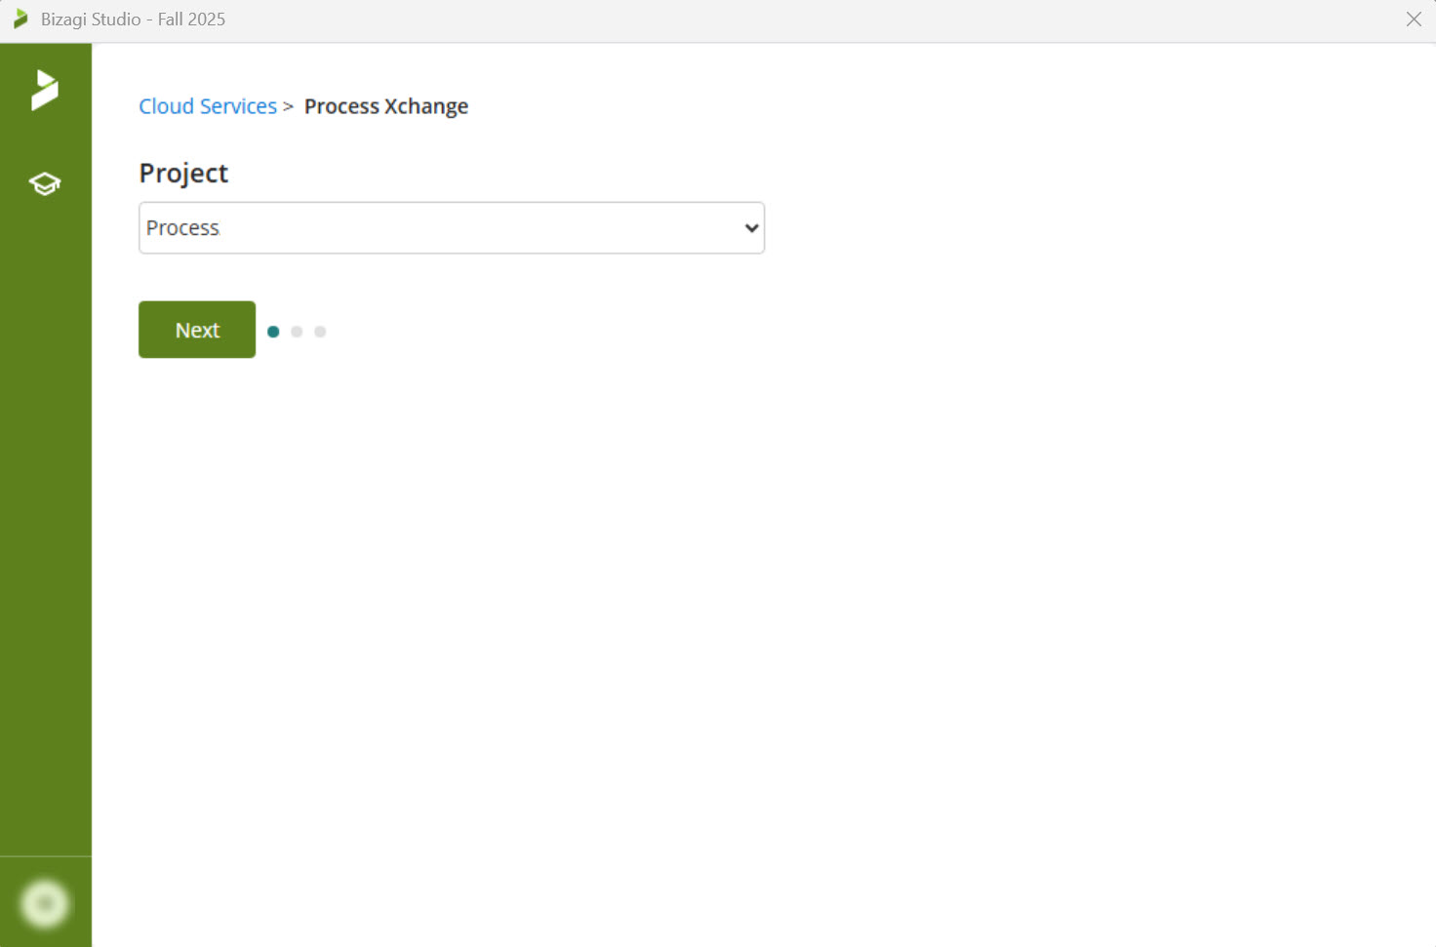This screenshot has height=947, width=1436.
Task: Click the Project heading label
Action: click(183, 174)
